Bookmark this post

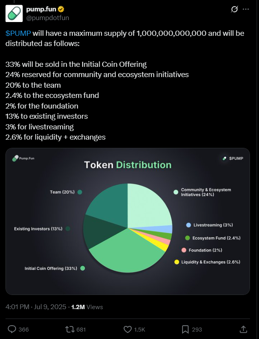185,329
